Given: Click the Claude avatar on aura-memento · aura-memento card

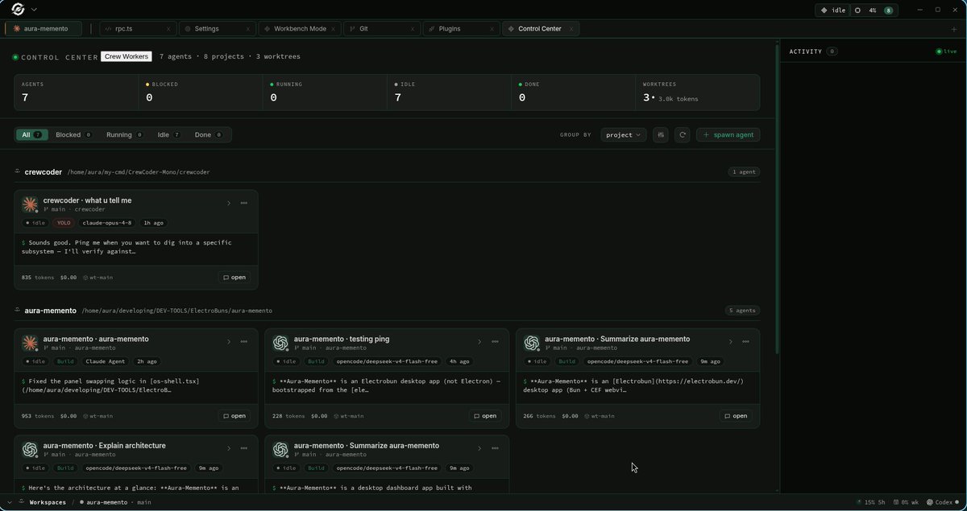Looking at the screenshot, I should [31, 343].
